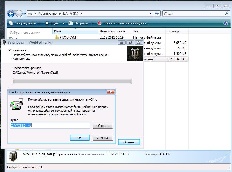Viewport: 232px width, 172px height.
Task: Click the Путь input field
Action: click(50, 125)
